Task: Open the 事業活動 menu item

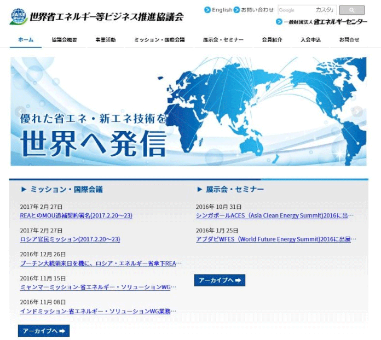Action: 106,40
